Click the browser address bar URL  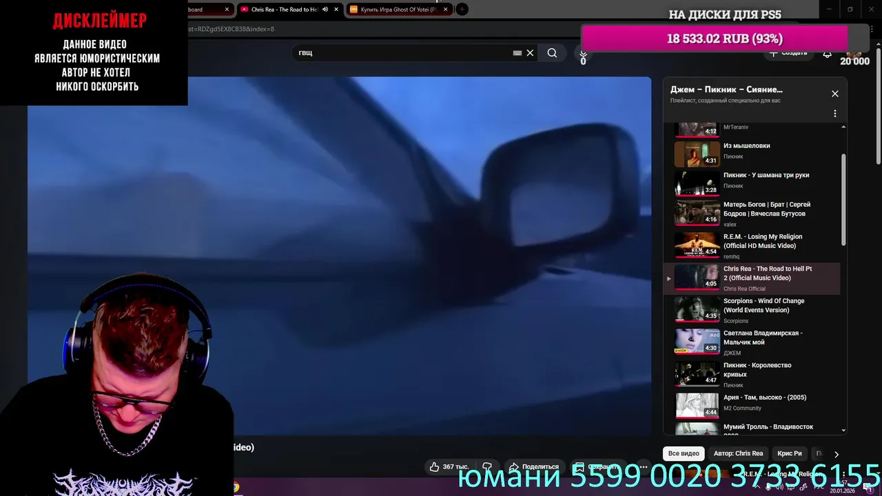point(231,29)
